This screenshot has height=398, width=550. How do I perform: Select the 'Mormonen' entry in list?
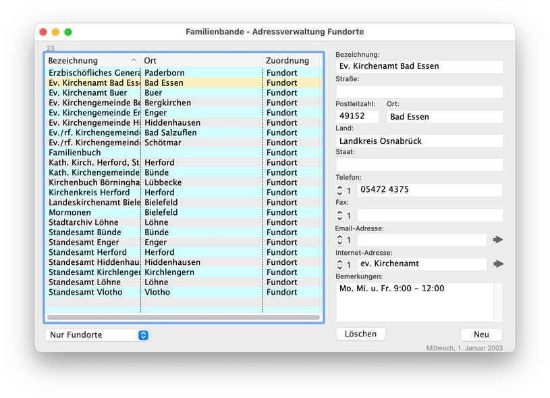click(70, 212)
